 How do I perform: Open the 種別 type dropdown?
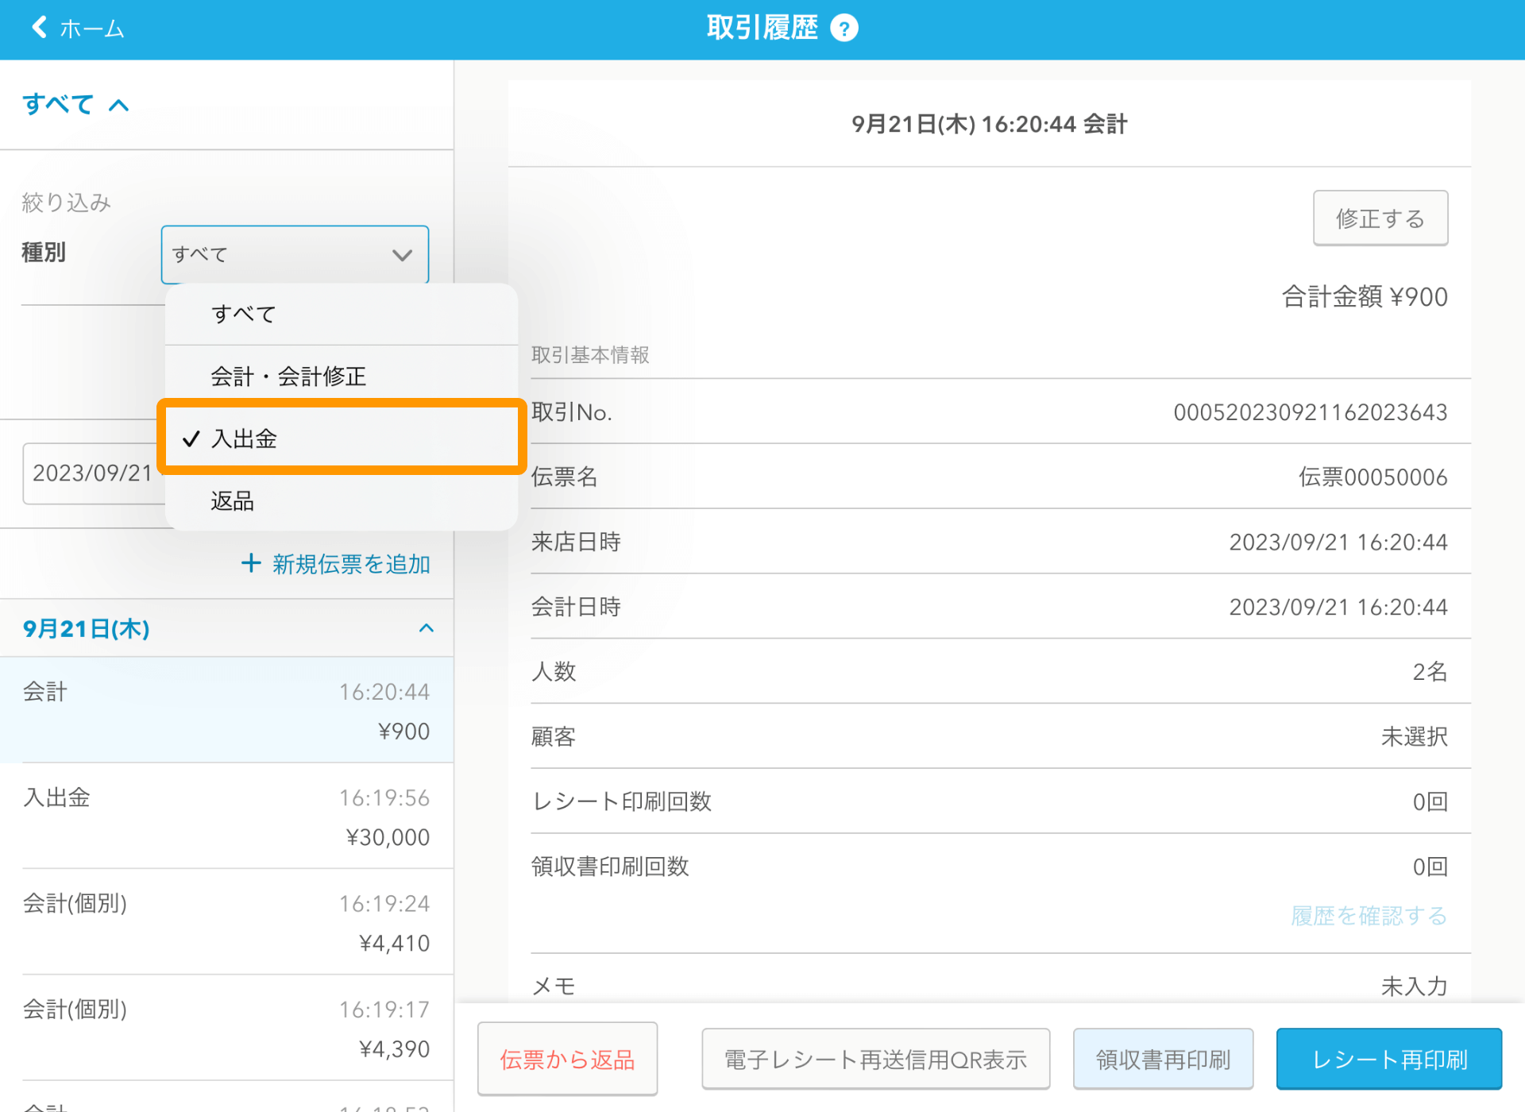tap(295, 254)
